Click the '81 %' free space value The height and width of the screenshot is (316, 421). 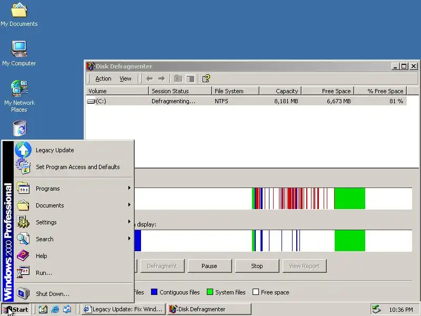396,101
